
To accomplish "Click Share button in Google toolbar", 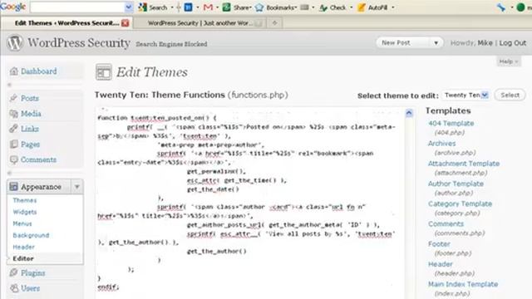I will 236,7.
